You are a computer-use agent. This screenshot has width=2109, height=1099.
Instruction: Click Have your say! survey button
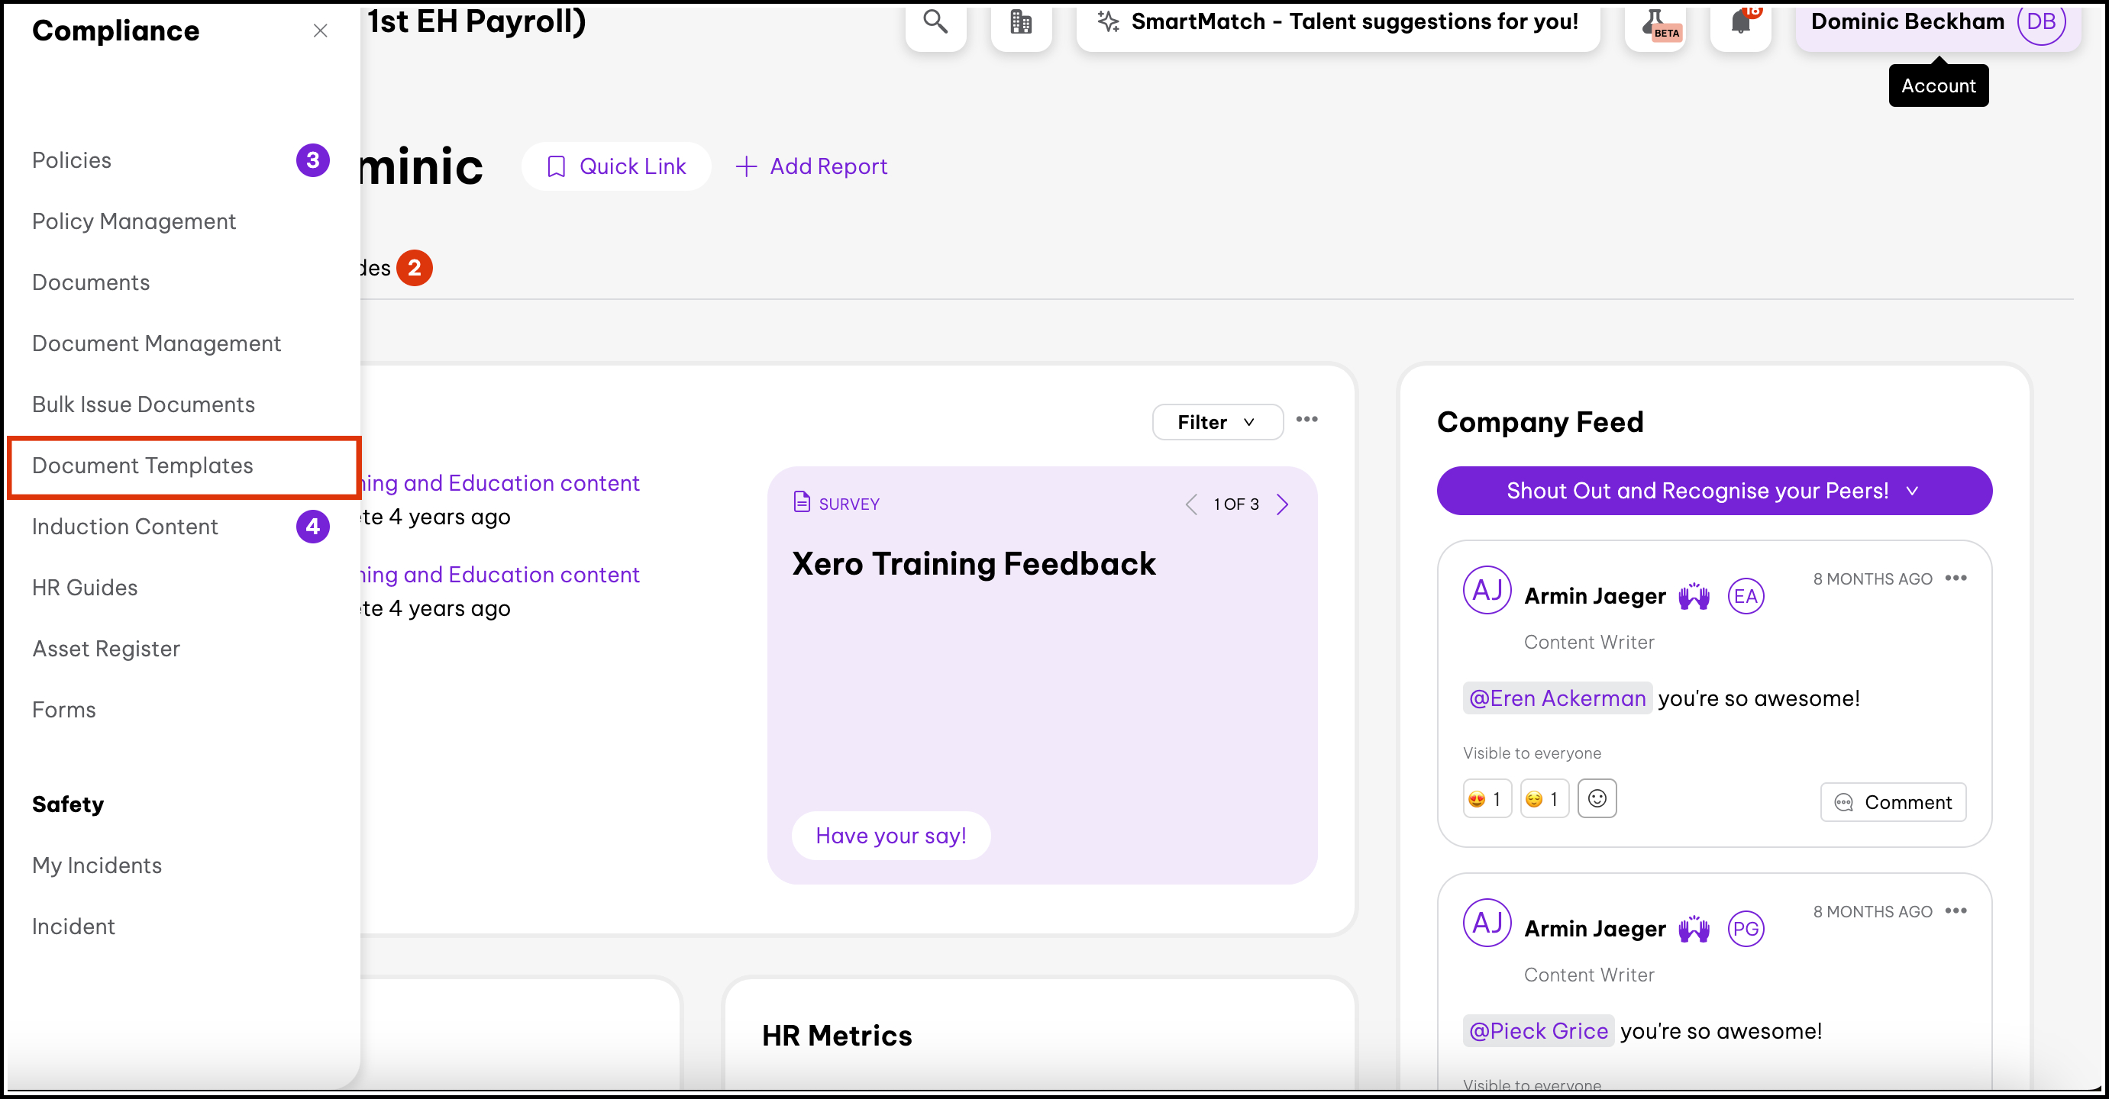point(891,835)
